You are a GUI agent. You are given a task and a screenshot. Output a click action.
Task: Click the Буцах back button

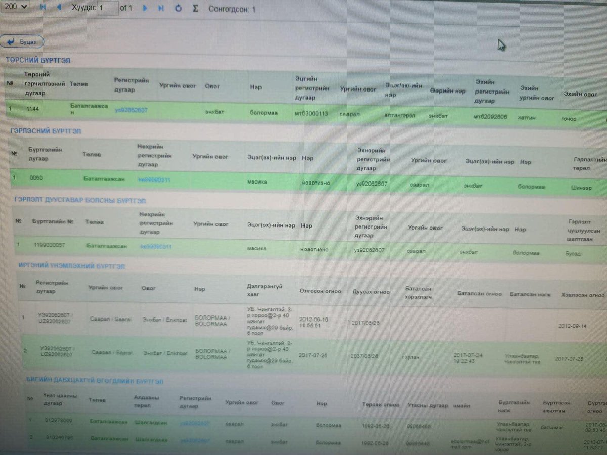click(x=22, y=42)
